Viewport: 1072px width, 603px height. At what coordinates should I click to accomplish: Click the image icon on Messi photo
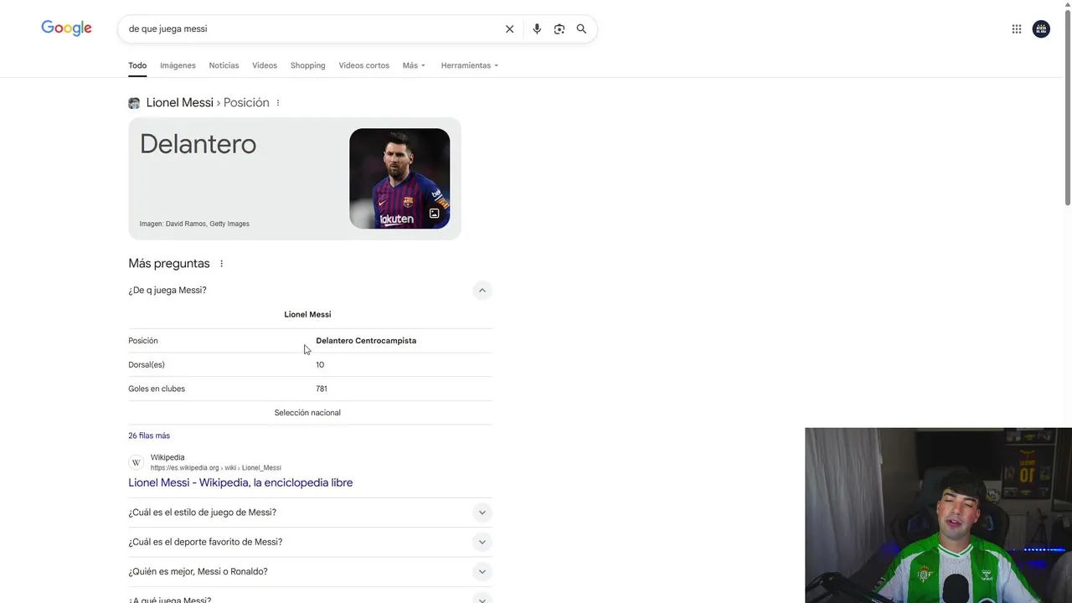coord(434,214)
